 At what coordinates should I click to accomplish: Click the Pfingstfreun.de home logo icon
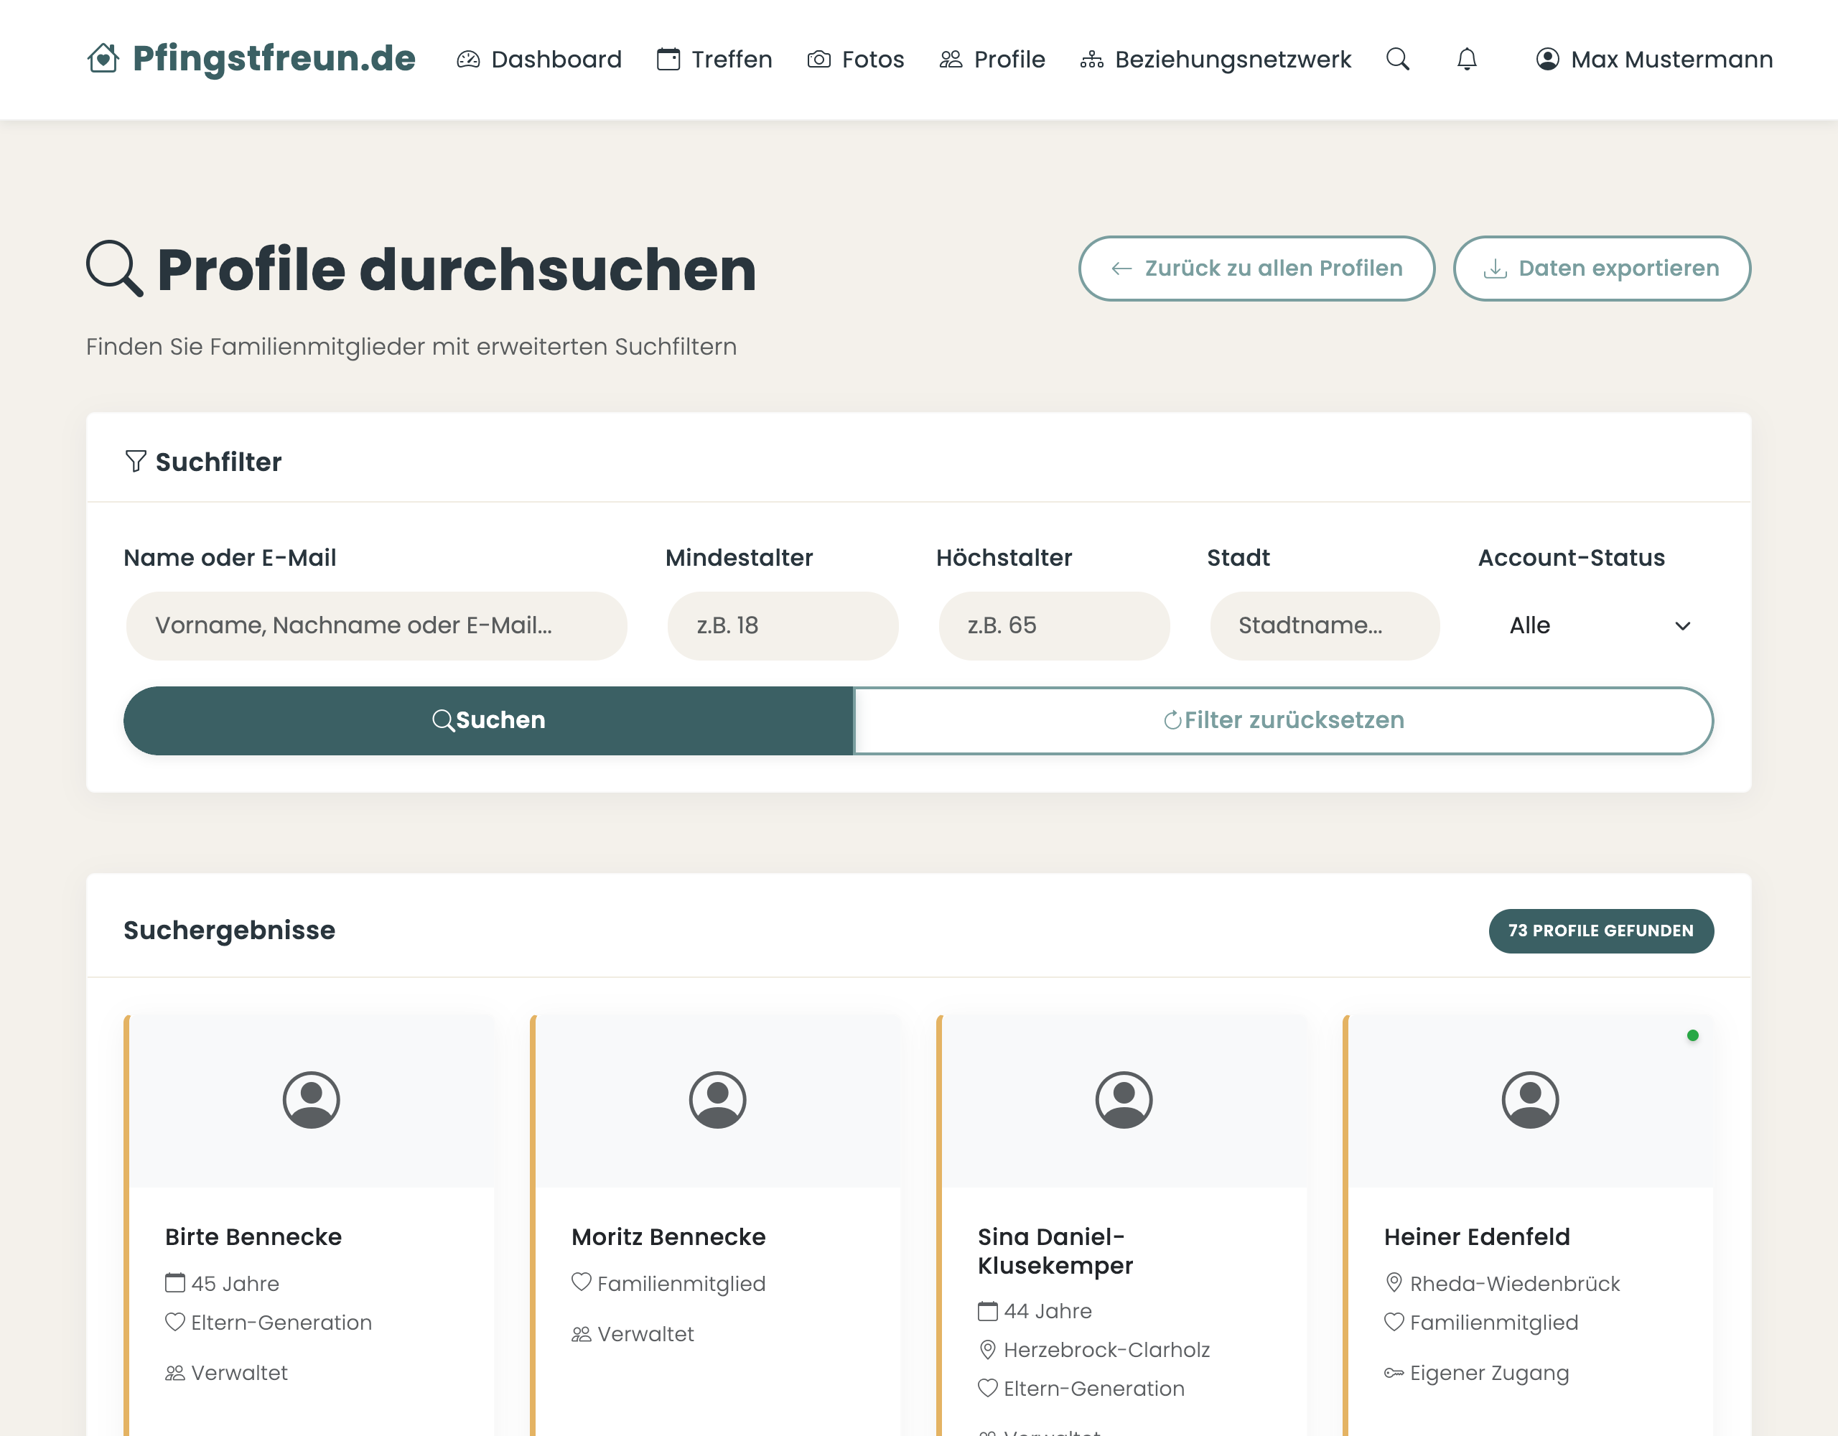103,59
